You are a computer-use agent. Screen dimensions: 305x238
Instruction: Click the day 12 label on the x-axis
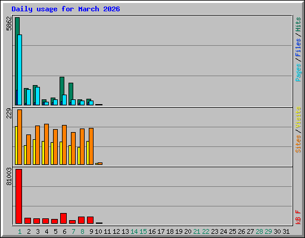116,231
